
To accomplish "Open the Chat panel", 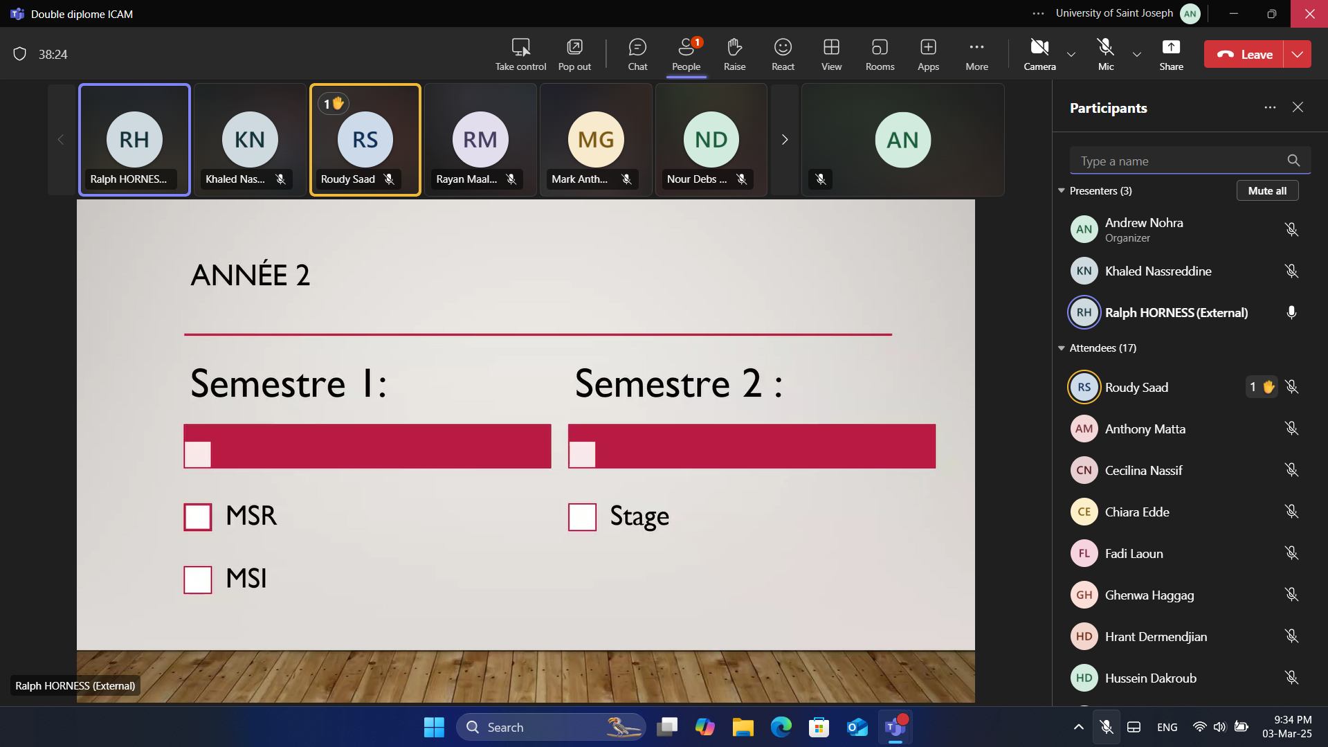I will click(637, 54).
